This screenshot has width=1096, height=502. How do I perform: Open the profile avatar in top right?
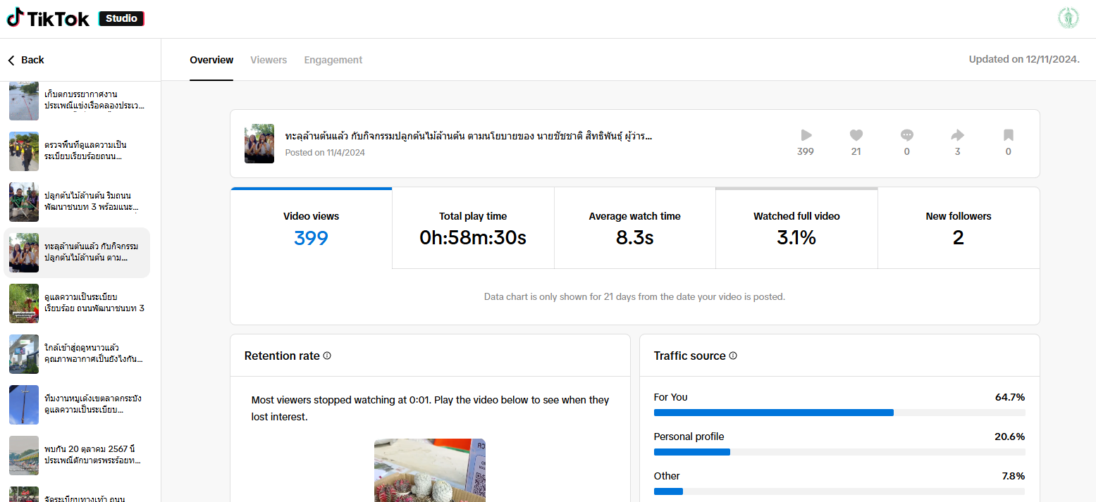point(1069,18)
